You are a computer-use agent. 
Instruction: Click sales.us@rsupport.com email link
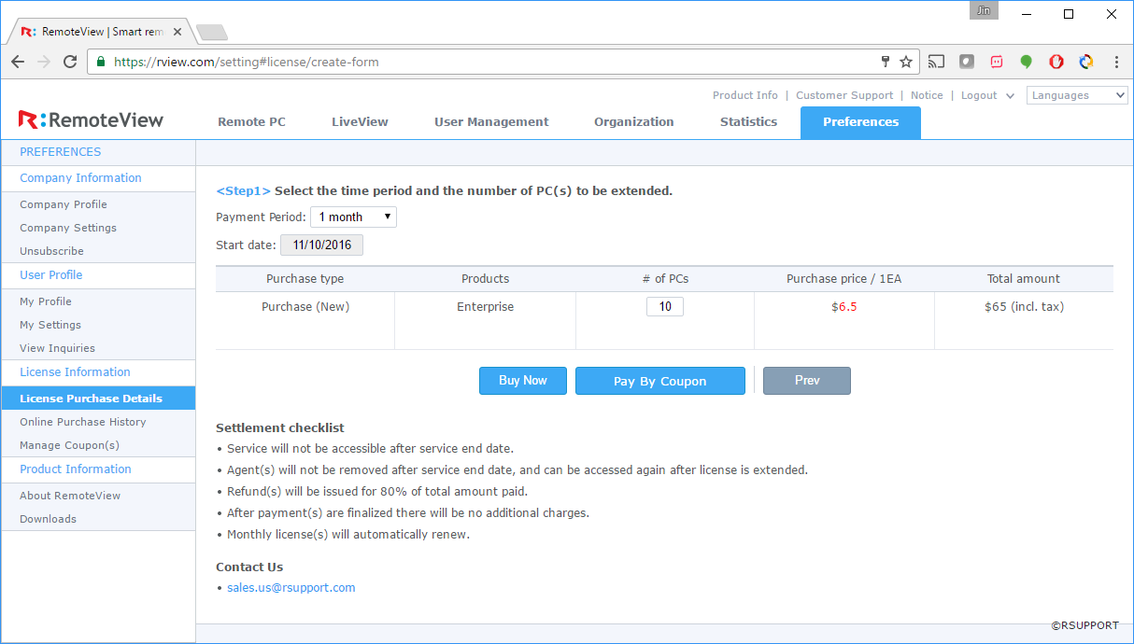coord(291,588)
